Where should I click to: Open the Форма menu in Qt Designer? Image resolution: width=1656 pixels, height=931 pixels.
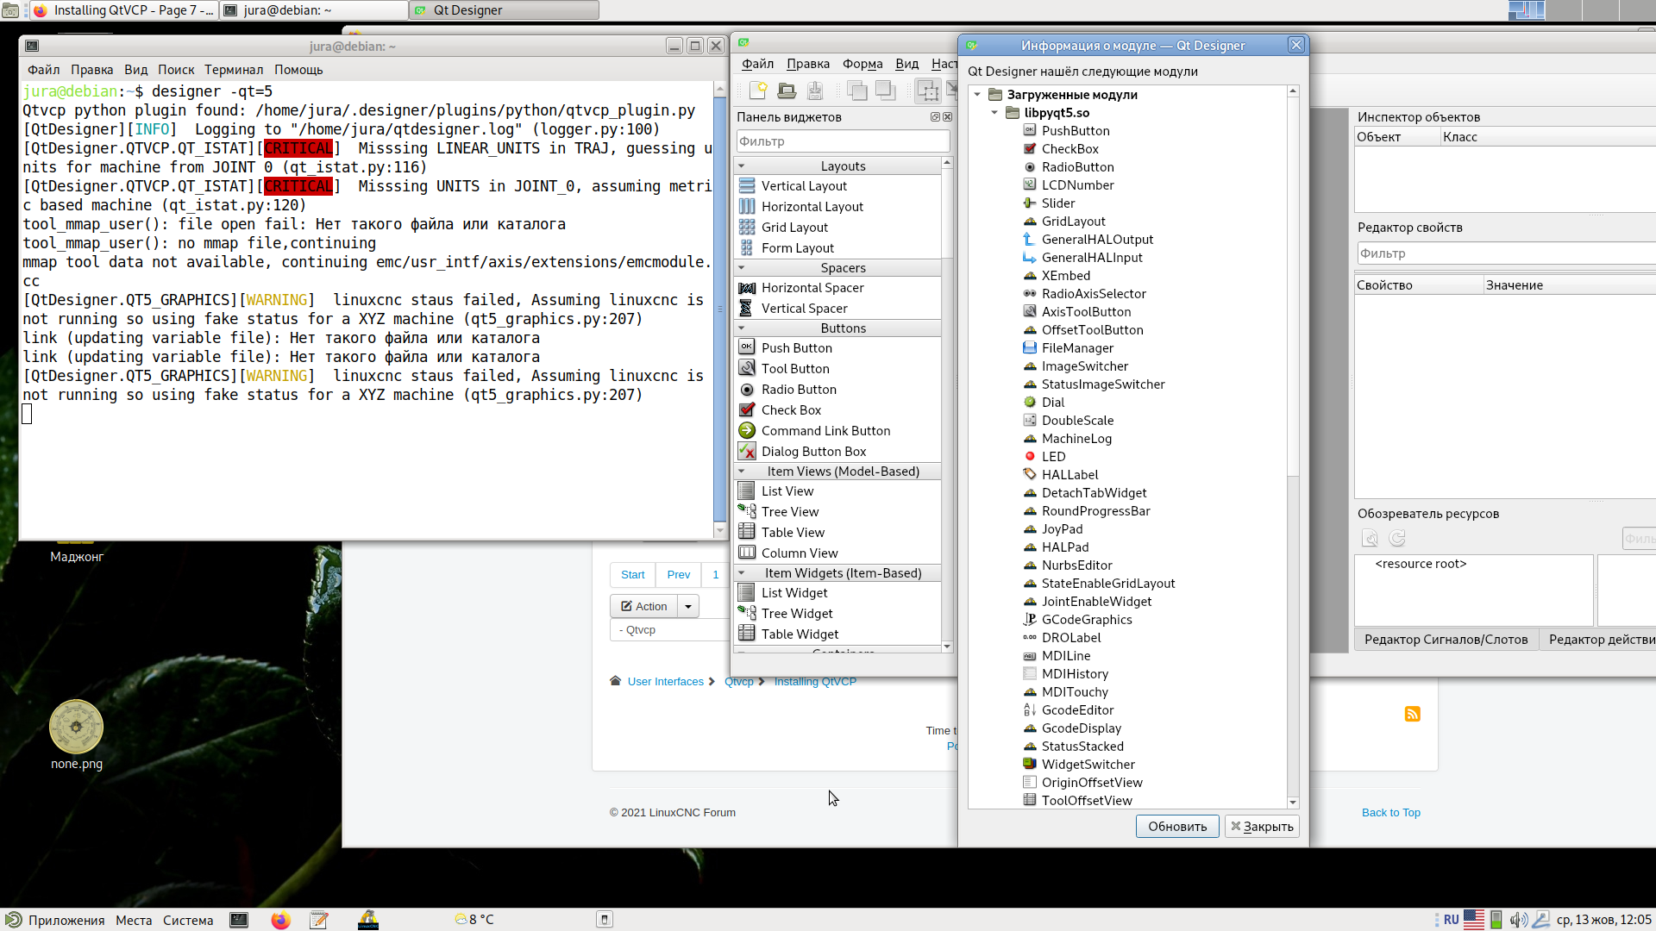pyautogui.click(x=862, y=64)
